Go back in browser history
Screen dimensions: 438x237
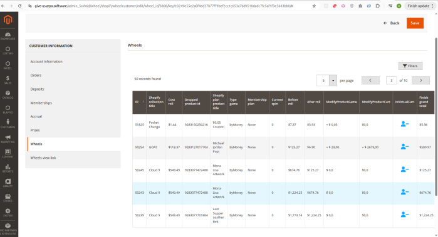point(3,6)
